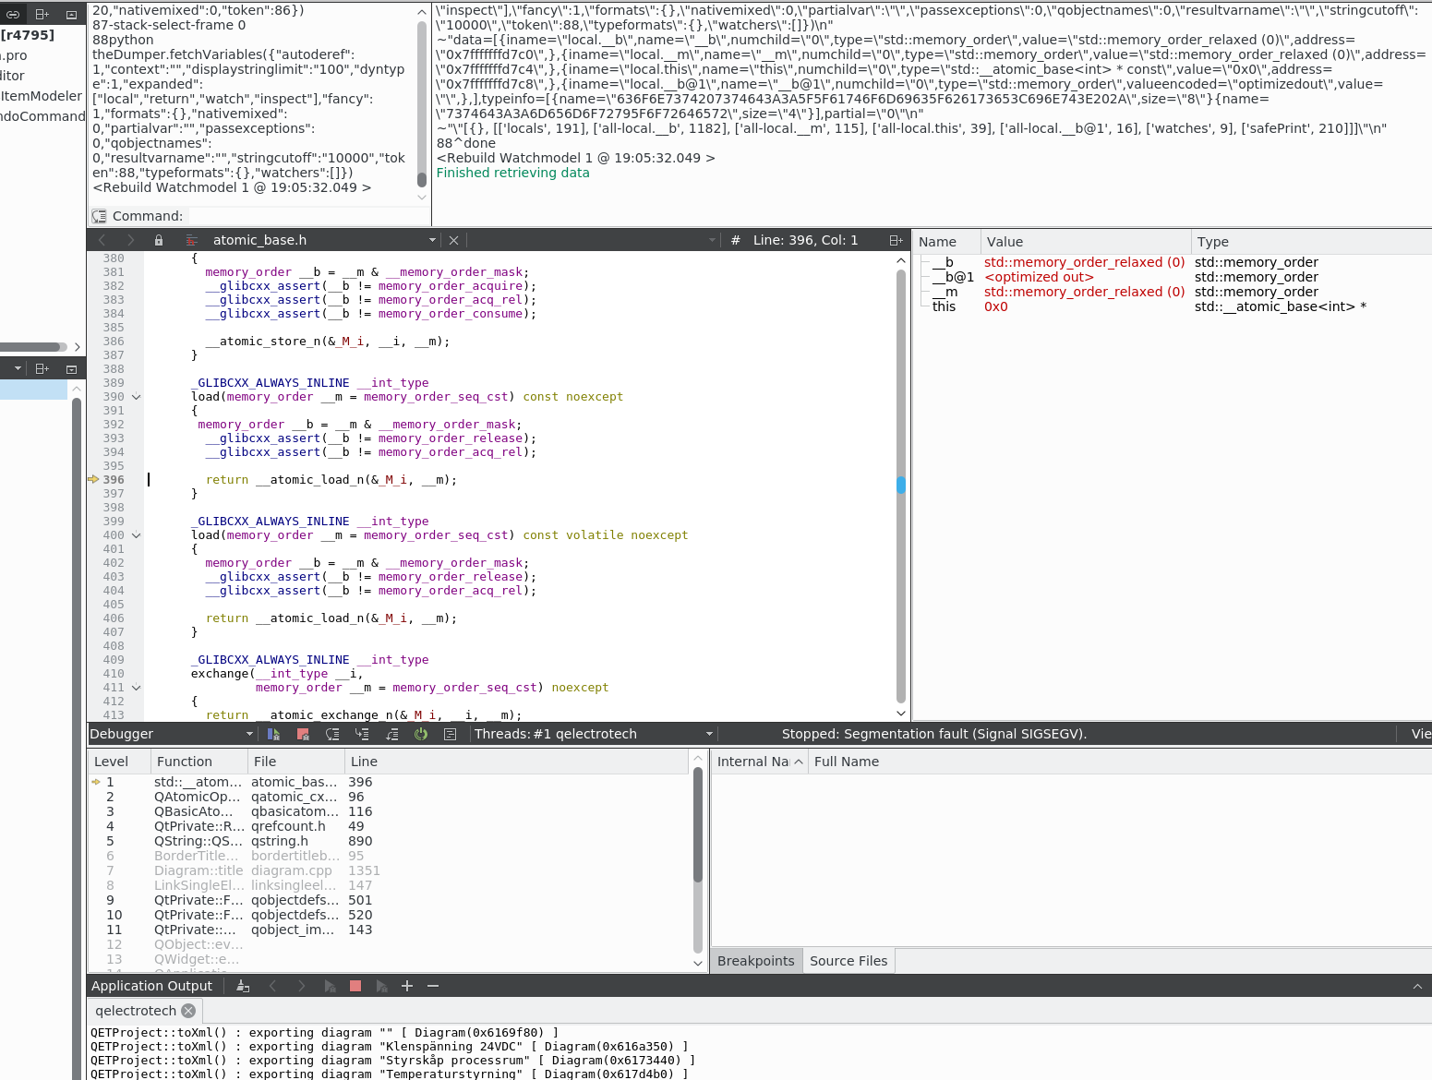Viewport: 1432px width, 1080px height.
Task: Open the Threads selector dropdown
Action: 709,734
